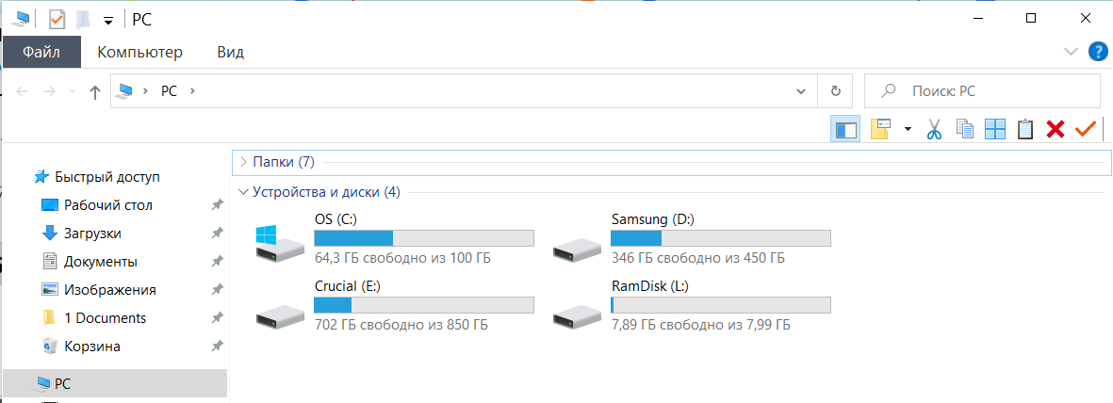Open the Файл menu

tap(41, 52)
